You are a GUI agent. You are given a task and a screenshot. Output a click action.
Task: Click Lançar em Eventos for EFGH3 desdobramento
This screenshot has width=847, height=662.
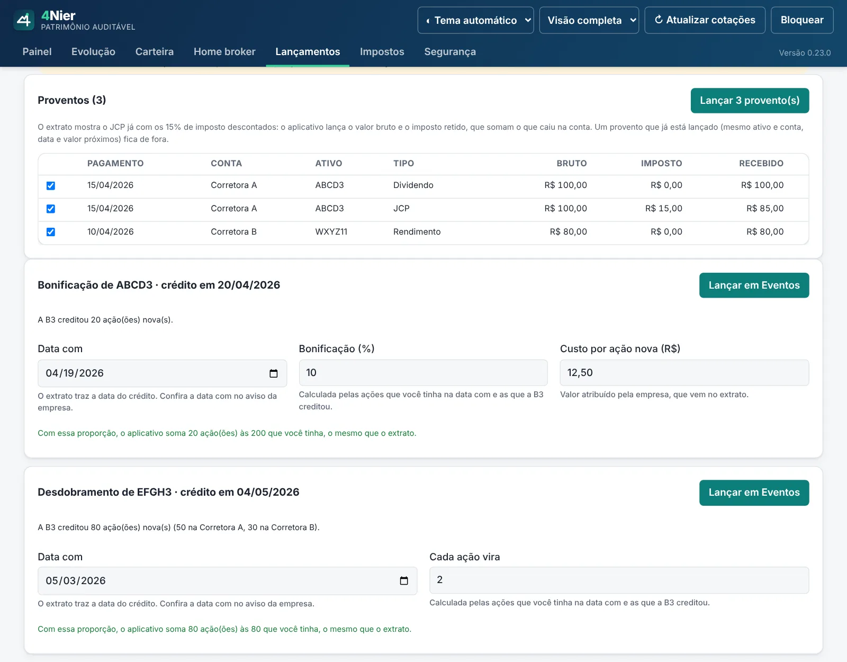(x=754, y=493)
